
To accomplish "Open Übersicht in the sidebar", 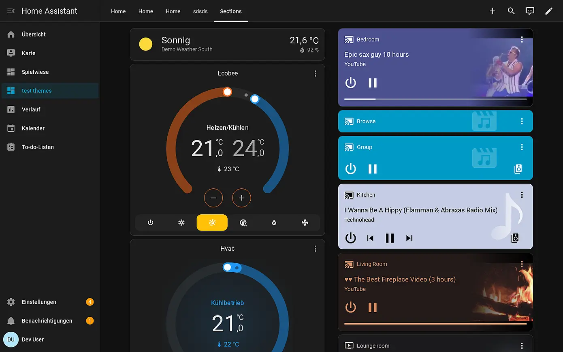I will [50, 34].
